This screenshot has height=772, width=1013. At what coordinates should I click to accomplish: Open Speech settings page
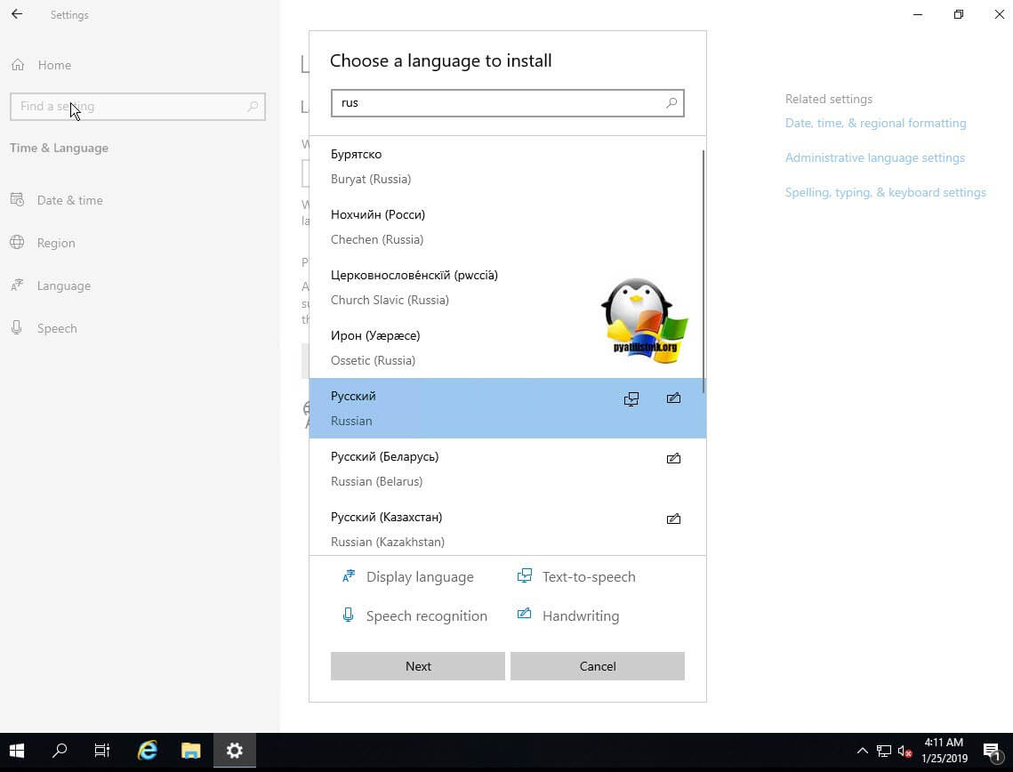pos(57,328)
